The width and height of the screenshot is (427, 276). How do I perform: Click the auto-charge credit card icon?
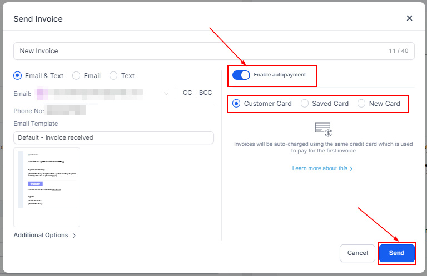tap(324, 130)
